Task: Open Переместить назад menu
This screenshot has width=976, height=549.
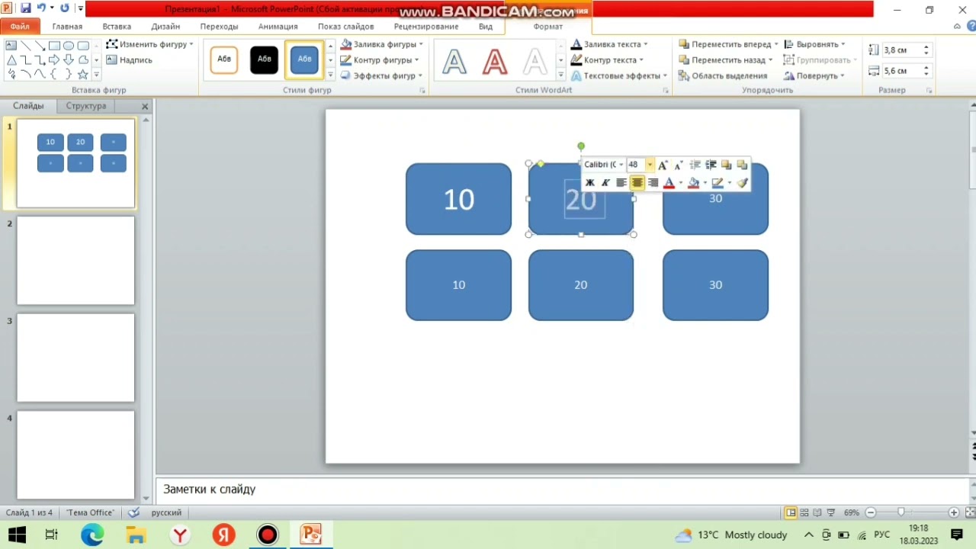Action: (725, 59)
